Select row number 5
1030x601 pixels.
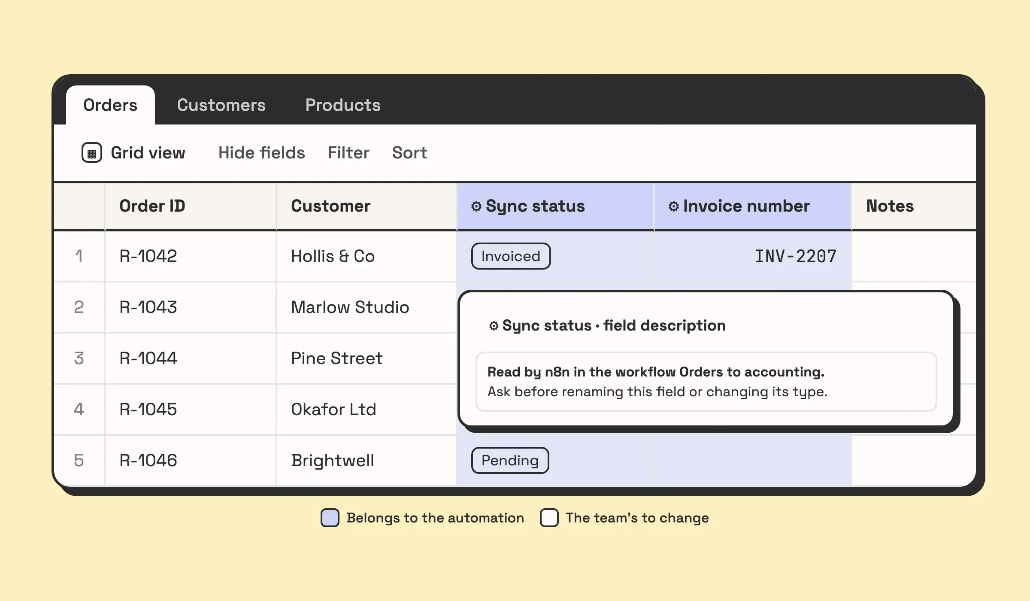(79, 461)
